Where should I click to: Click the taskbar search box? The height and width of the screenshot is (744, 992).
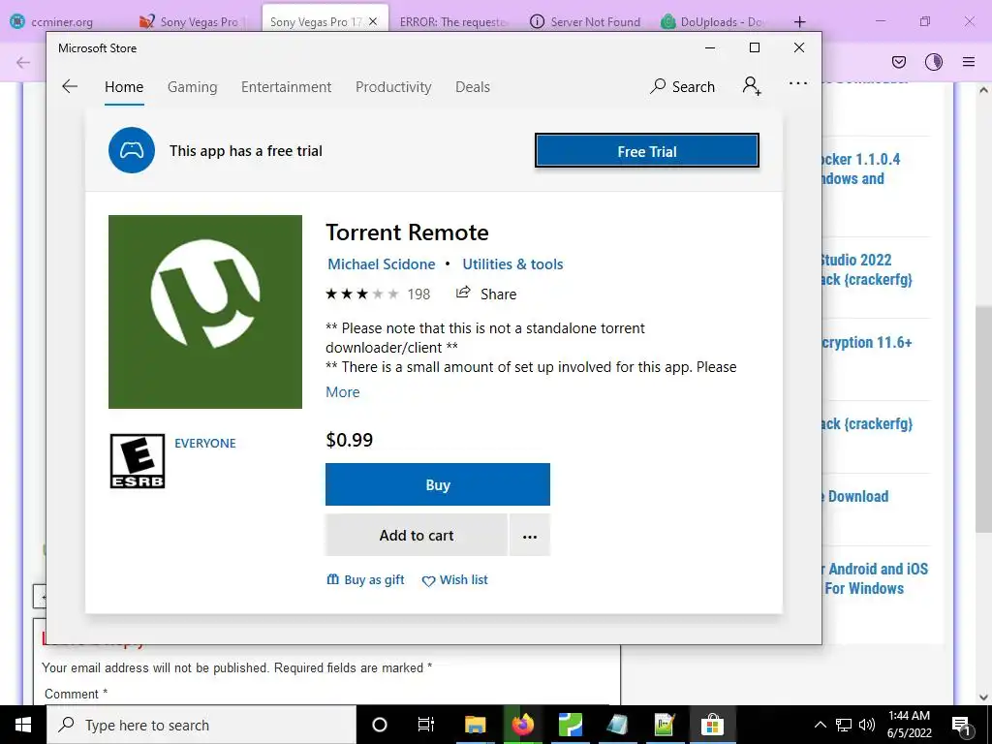[201, 725]
